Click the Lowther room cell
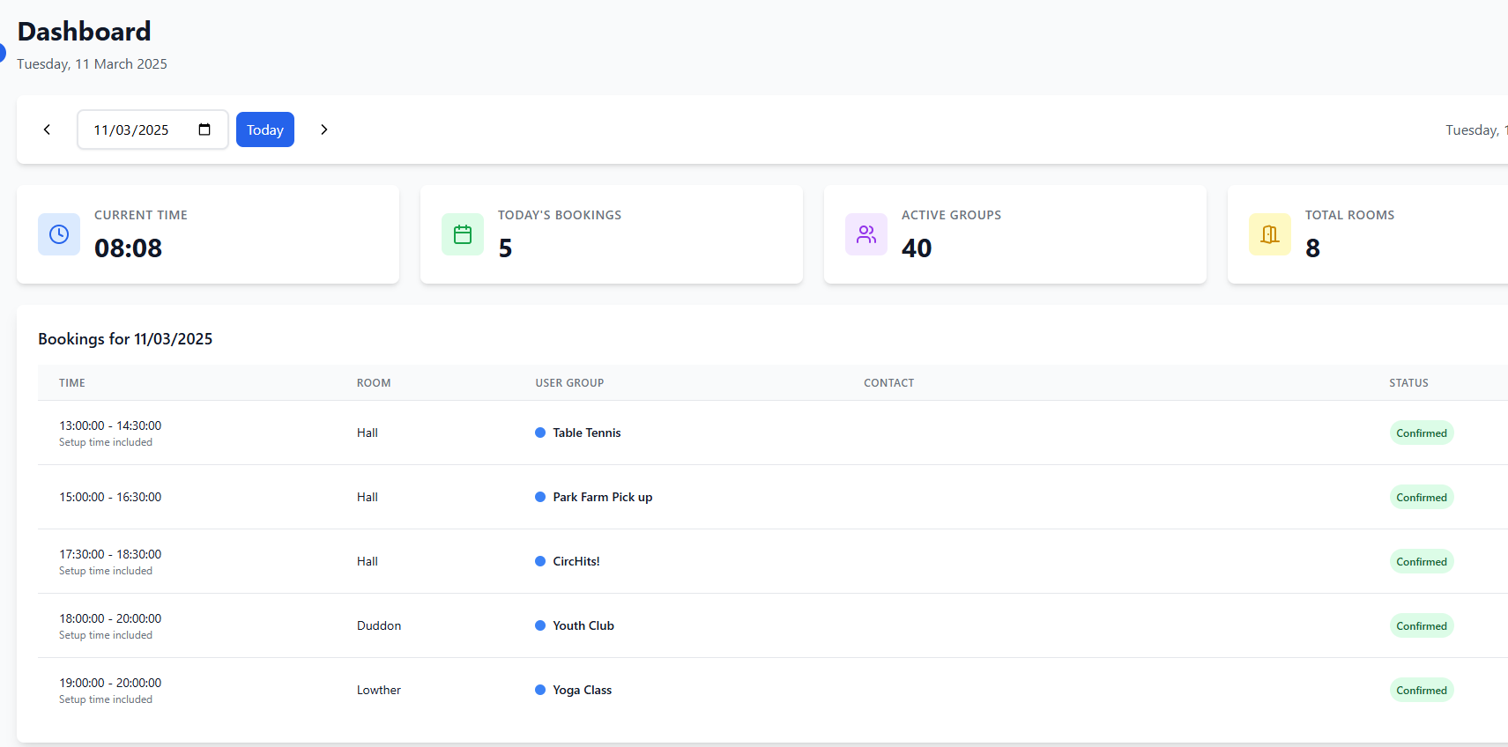Image resolution: width=1508 pixels, height=747 pixels. pyautogui.click(x=379, y=690)
